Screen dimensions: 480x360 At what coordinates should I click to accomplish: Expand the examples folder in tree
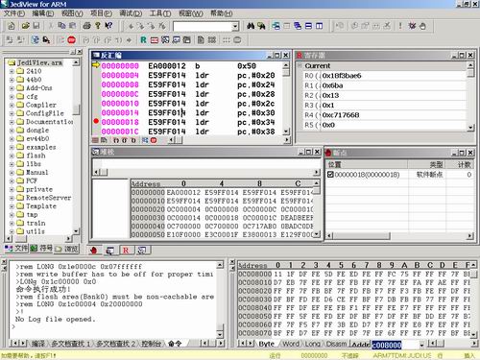pyautogui.click(x=12, y=147)
